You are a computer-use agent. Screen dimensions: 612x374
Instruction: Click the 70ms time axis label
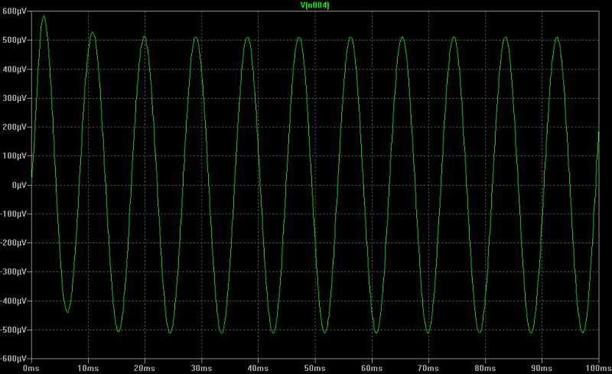(428, 368)
